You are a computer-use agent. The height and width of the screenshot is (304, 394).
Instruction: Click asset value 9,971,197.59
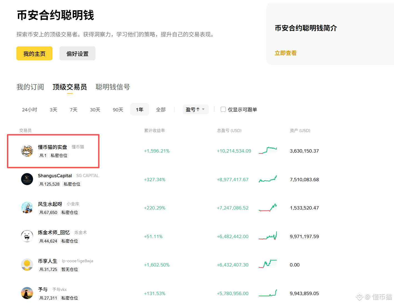click(304, 236)
